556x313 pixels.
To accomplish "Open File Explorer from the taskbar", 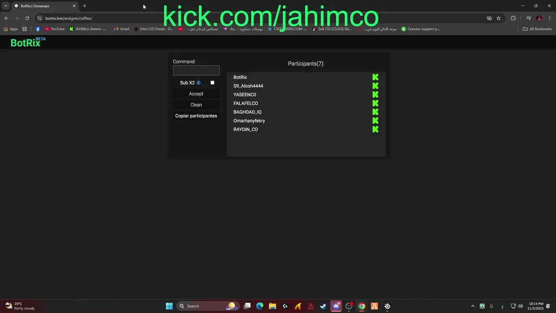I will pyautogui.click(x=272, y=306).
